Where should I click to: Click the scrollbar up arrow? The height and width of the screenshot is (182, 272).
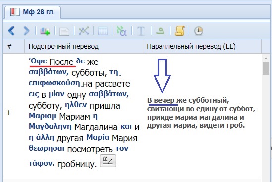(x=266, y=58)
